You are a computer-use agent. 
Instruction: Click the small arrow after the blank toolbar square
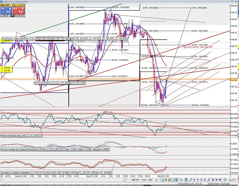tap(128, 180)
